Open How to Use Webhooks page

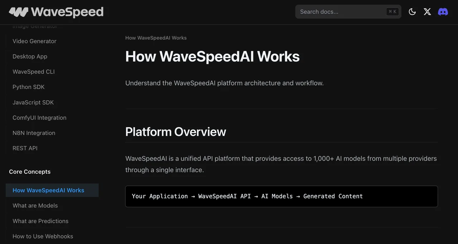[43, 236]
